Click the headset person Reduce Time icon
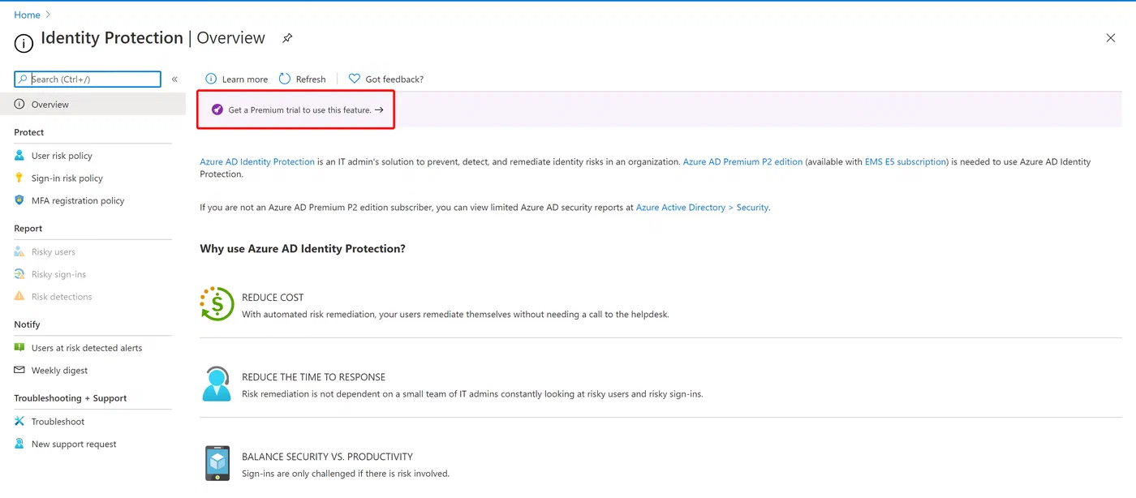1136x498 pixels. tap(217, 384)
